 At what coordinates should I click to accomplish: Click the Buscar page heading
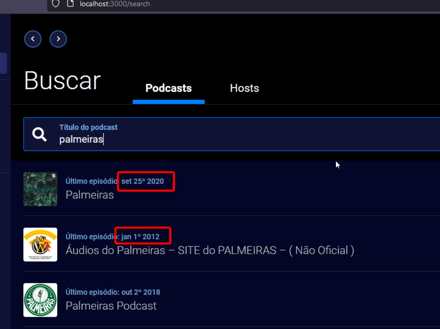(x=62, y=81)
